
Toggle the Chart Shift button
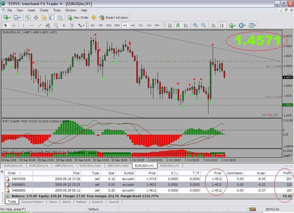click(x=222, y=25)
